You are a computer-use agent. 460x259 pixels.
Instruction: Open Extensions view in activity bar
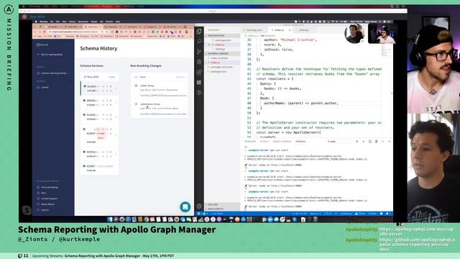199,72
